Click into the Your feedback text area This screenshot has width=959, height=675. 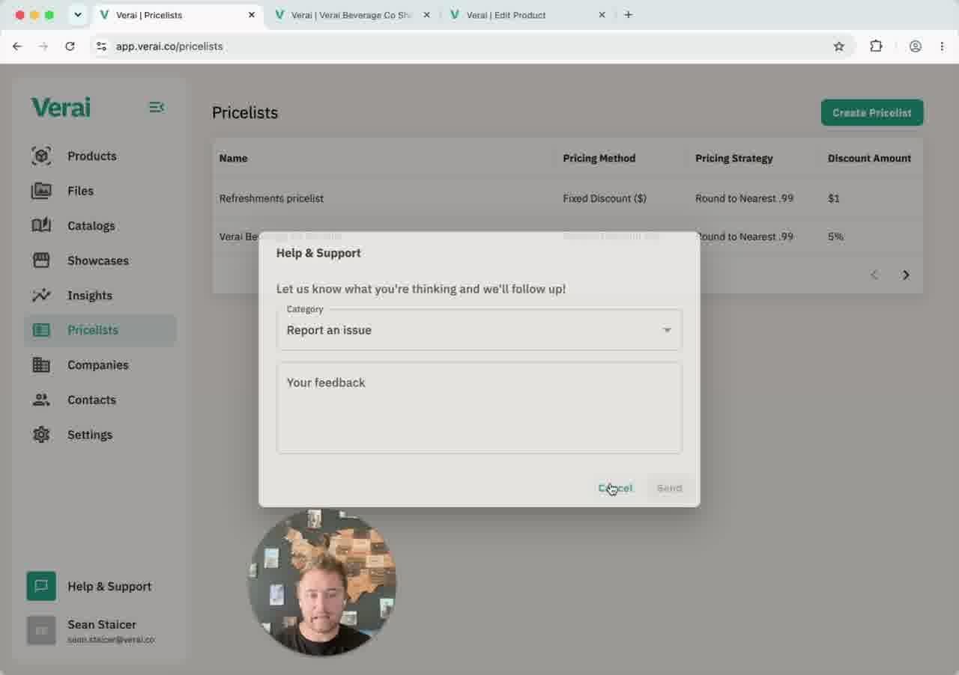click(x=479, y=408)
